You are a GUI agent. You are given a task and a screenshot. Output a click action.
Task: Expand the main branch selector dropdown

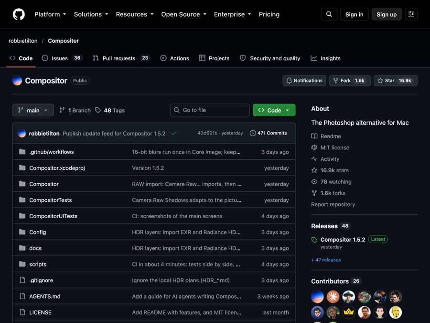tap(33, 110)
